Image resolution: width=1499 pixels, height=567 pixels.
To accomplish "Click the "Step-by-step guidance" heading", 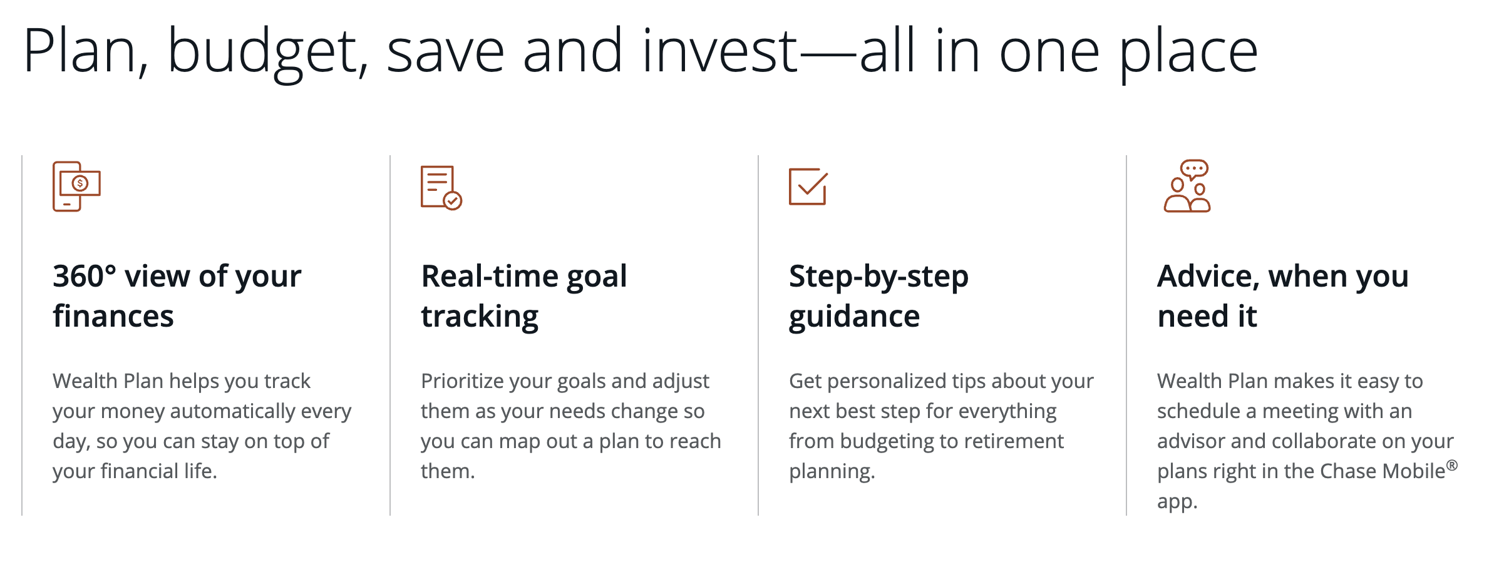I will 878,296.
